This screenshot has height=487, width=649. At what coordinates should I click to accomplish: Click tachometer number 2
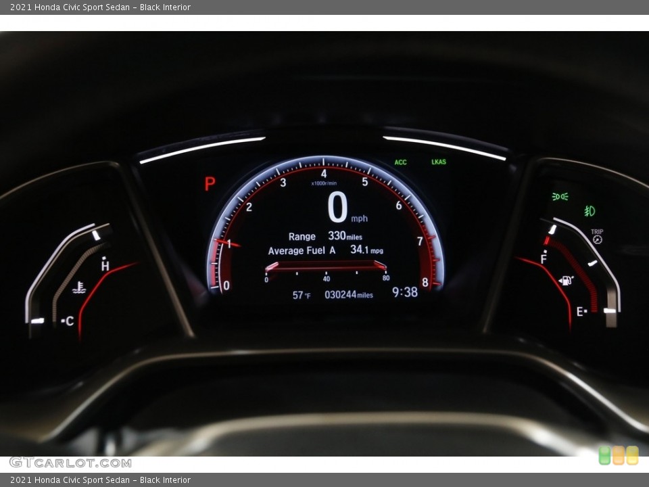[249, 207]
